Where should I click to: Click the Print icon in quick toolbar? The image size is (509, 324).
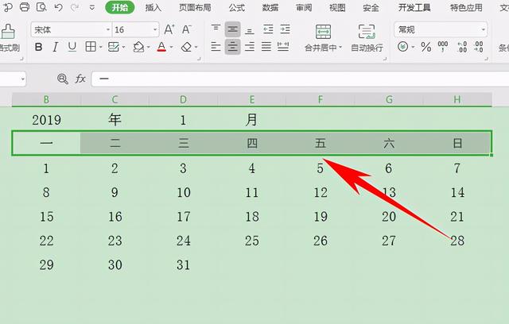point(25,7)
